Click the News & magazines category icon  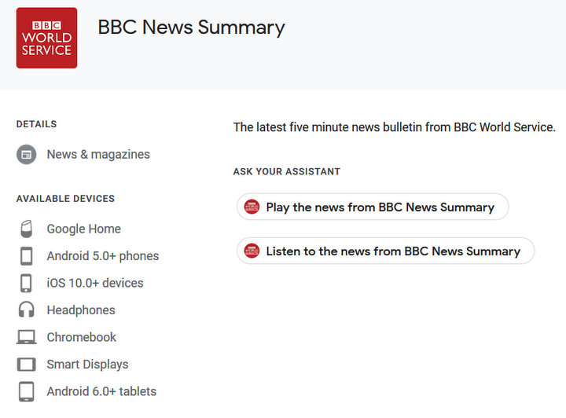(27, 154)
